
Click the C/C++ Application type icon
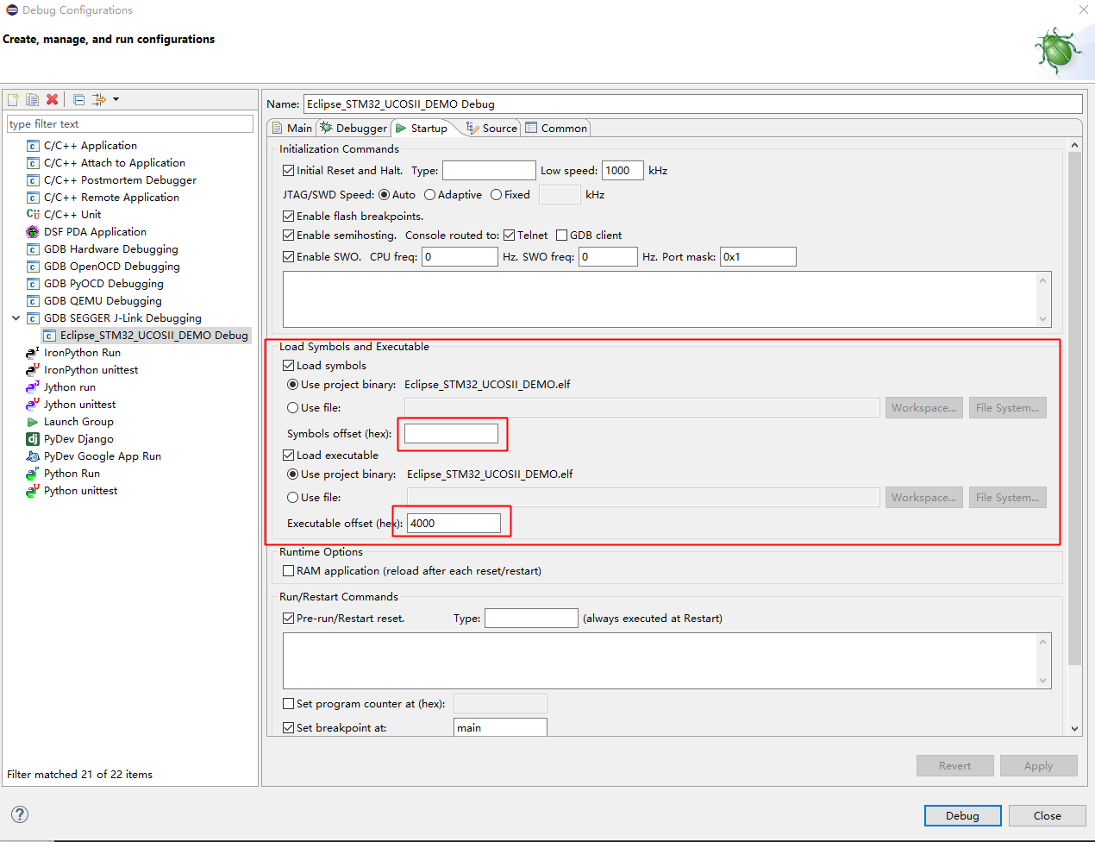tap(33, 146)
